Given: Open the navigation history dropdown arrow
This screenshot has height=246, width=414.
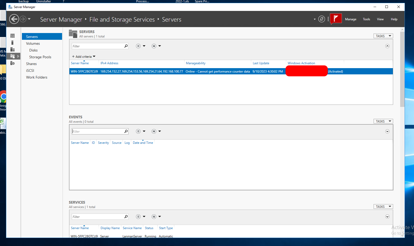Looking at the screenshot, I should [29, 19].
